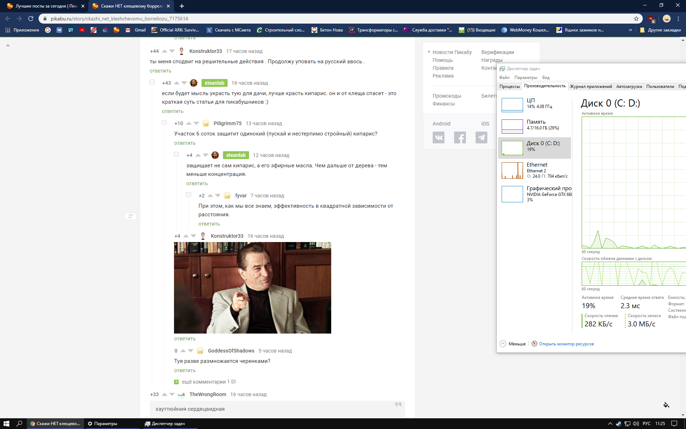This screenshot has height=429, width=686.
Task: Reply to steanlab's +43 comment via 'ответить'
Action: [x=173, y=111]
